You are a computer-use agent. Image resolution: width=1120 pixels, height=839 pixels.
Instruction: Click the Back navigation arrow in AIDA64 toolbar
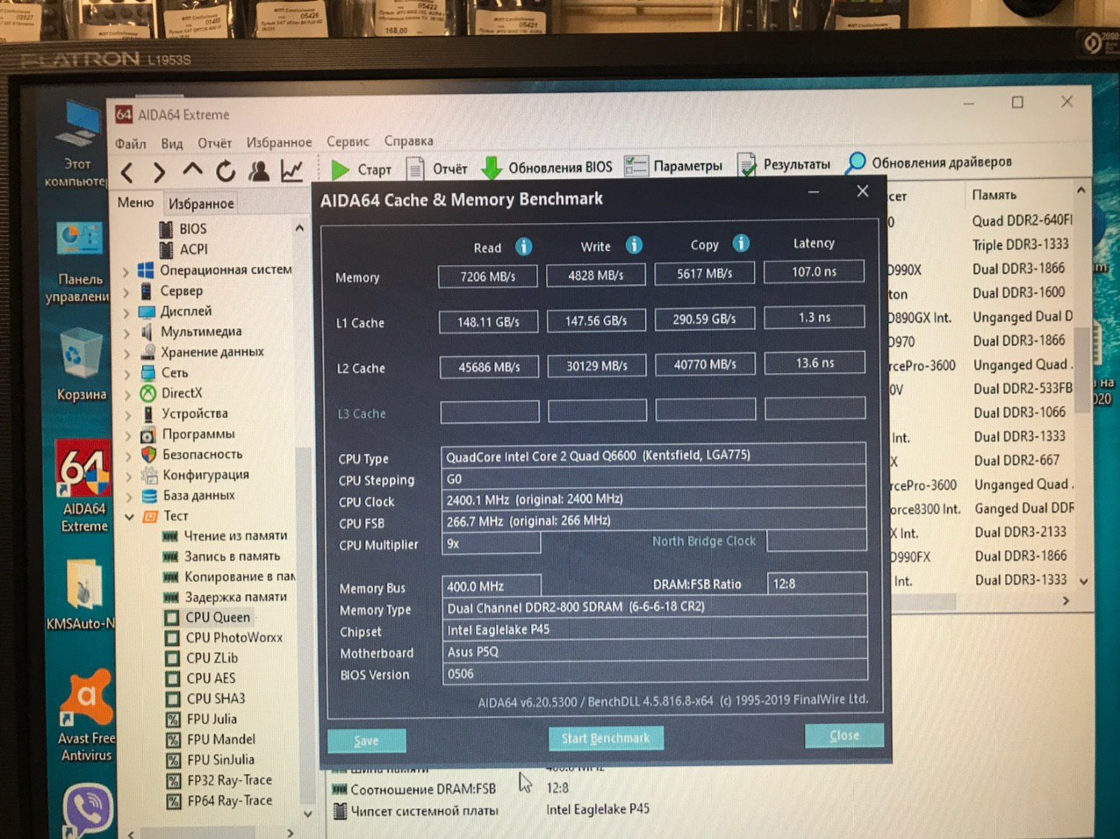(x=127, y=172)
